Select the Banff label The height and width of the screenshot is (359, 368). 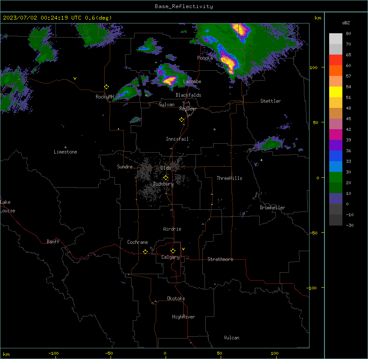tap(53, 242)
